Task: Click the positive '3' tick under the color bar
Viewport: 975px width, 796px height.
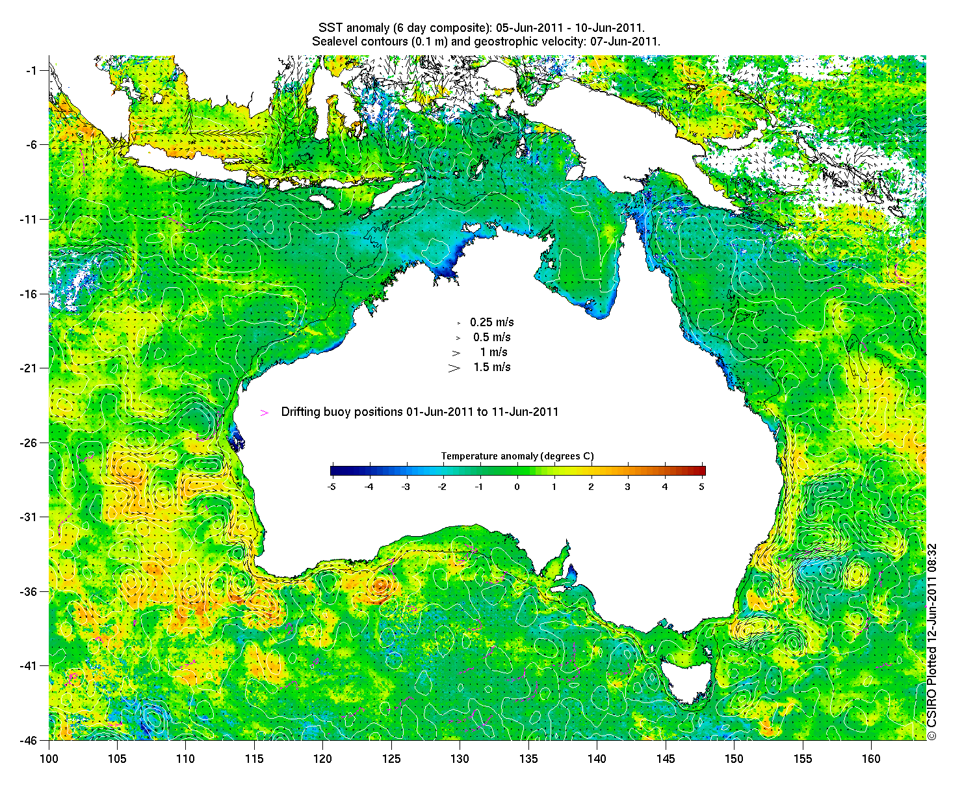Action: point(628,486)
